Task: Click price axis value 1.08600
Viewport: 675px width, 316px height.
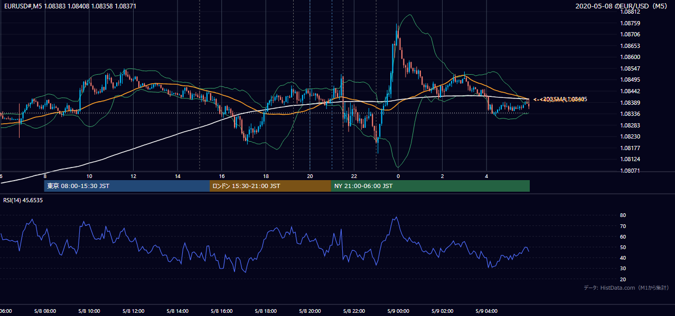Action: tap(630, 57)
